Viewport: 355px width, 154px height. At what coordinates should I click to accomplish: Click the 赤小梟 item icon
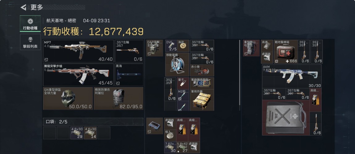pos(202,71)
